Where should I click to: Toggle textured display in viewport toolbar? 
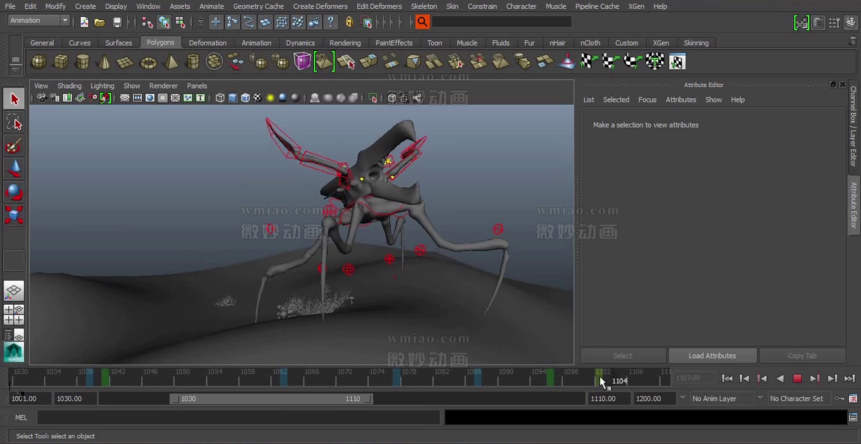258,98
